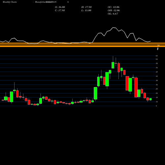Click the 14 price axis label

click(157, 102)
